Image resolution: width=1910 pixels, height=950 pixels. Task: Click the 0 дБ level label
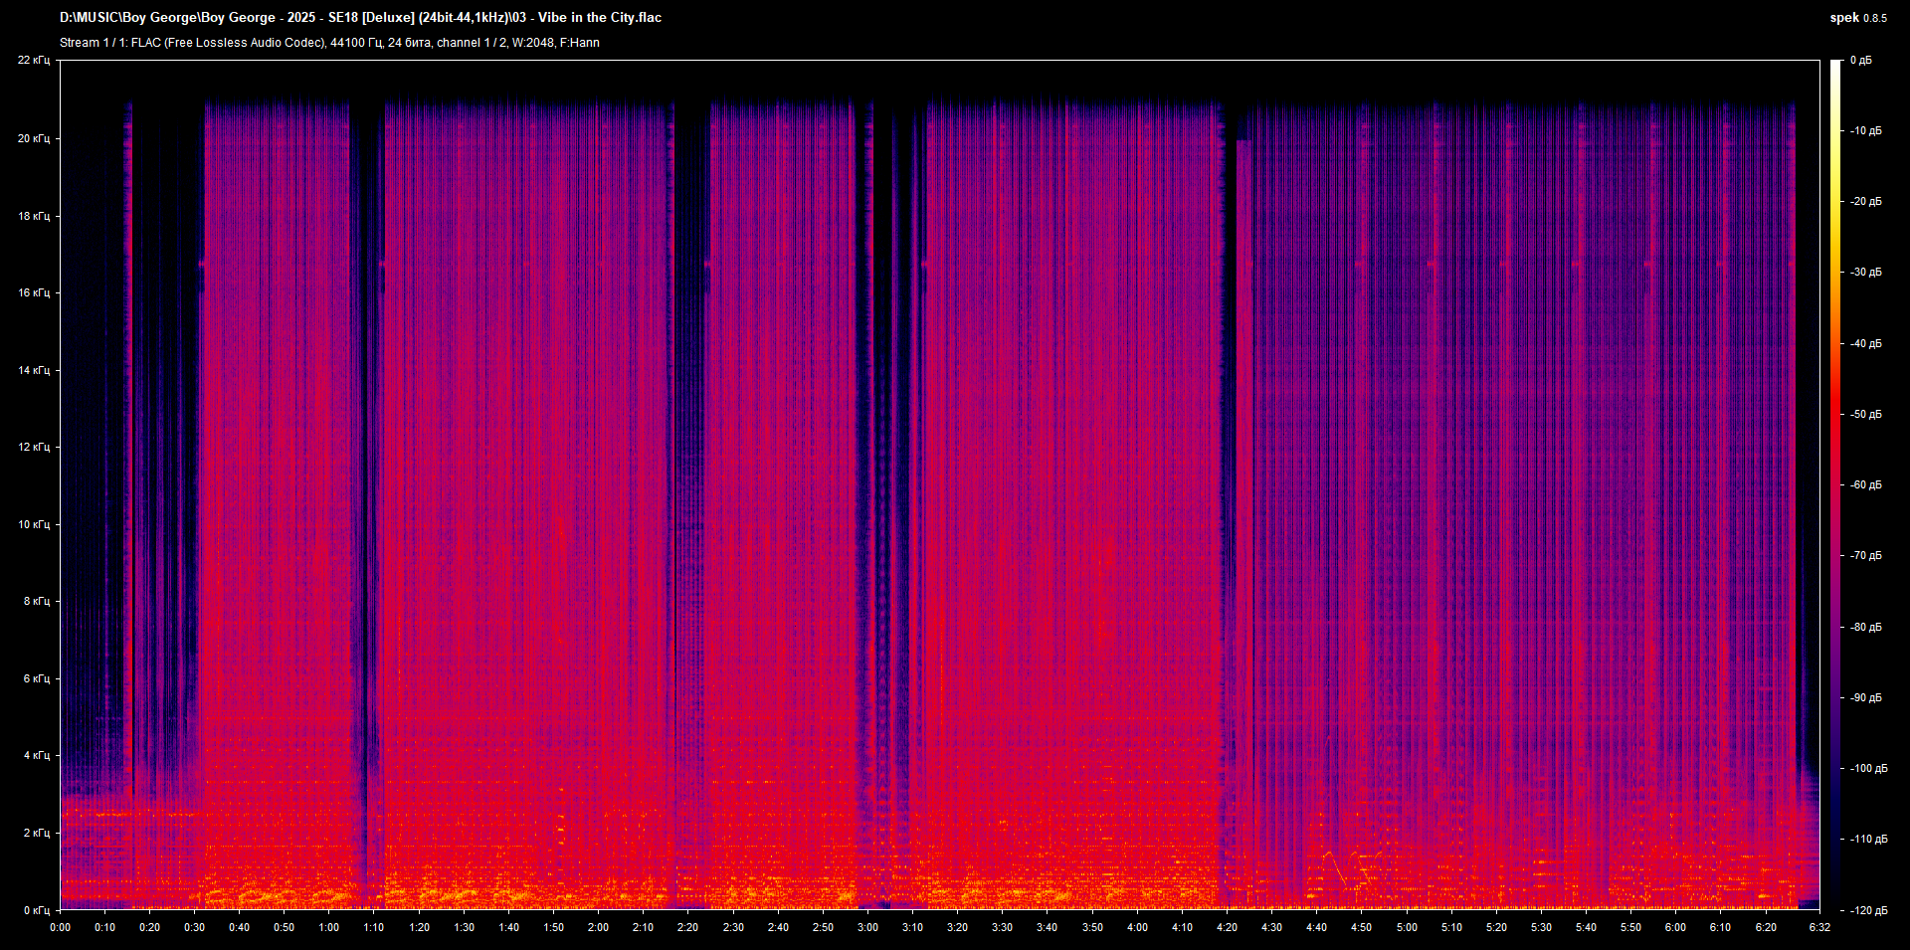pyautogui.click(x=1861, y=61)
